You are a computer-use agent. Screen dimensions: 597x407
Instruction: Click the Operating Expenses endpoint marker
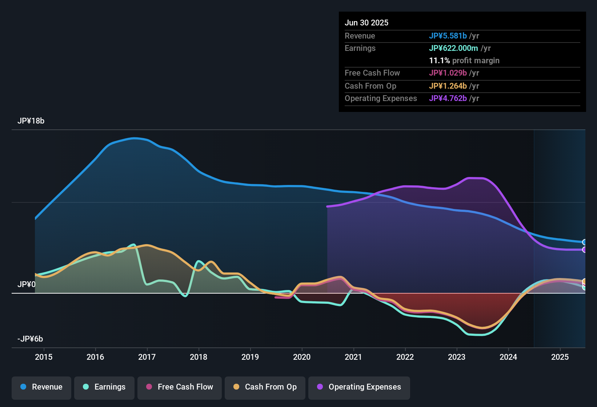click(x=585, y=250)
